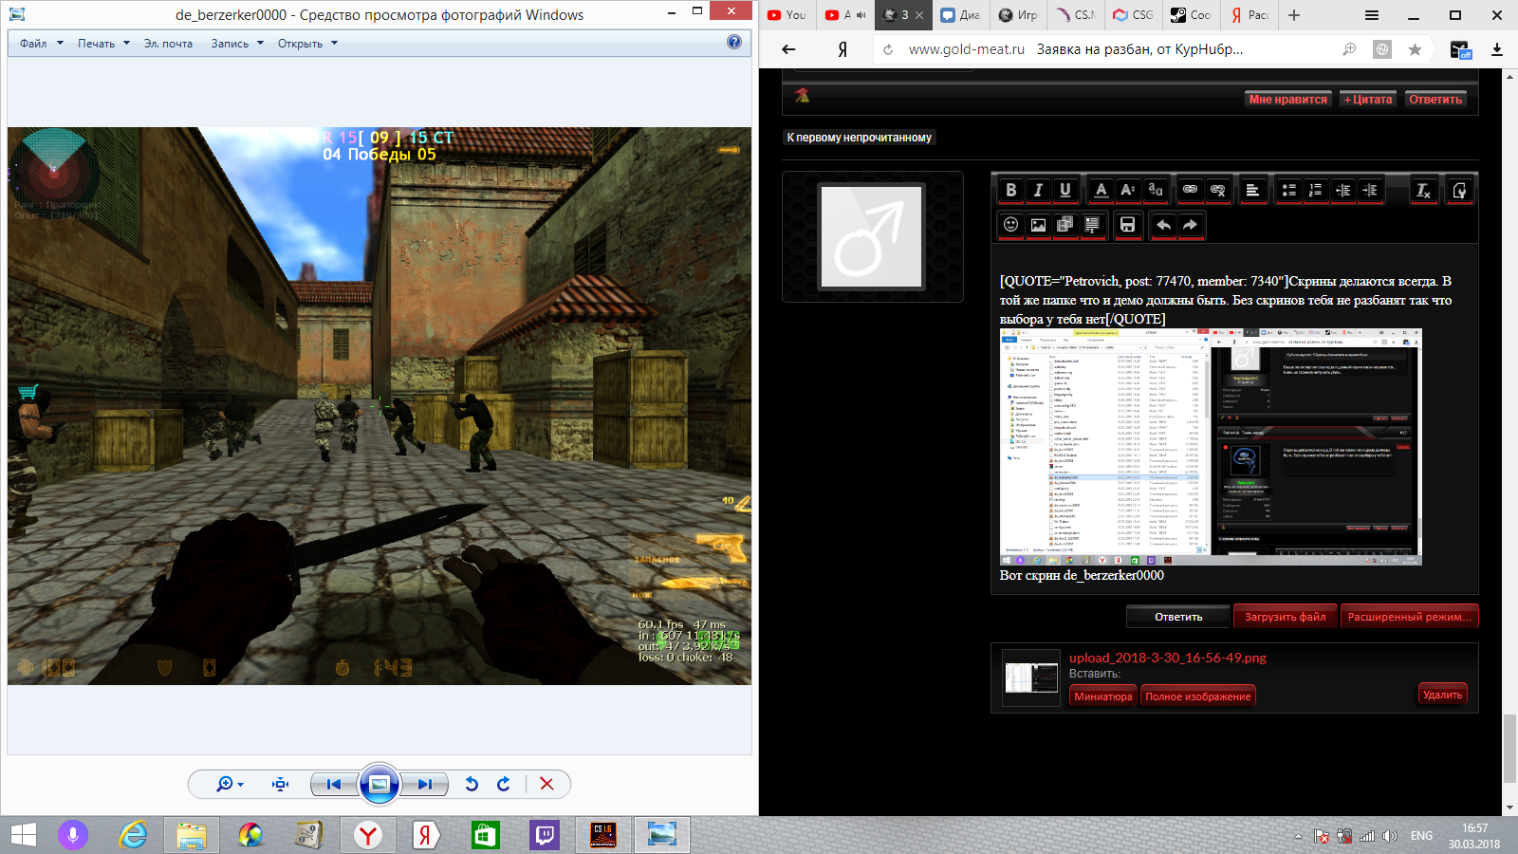Click the uploaded file thumbnail preview
Image resolution: width=1518 pixels, height=854 pixels.
[x=1031, y=678]
